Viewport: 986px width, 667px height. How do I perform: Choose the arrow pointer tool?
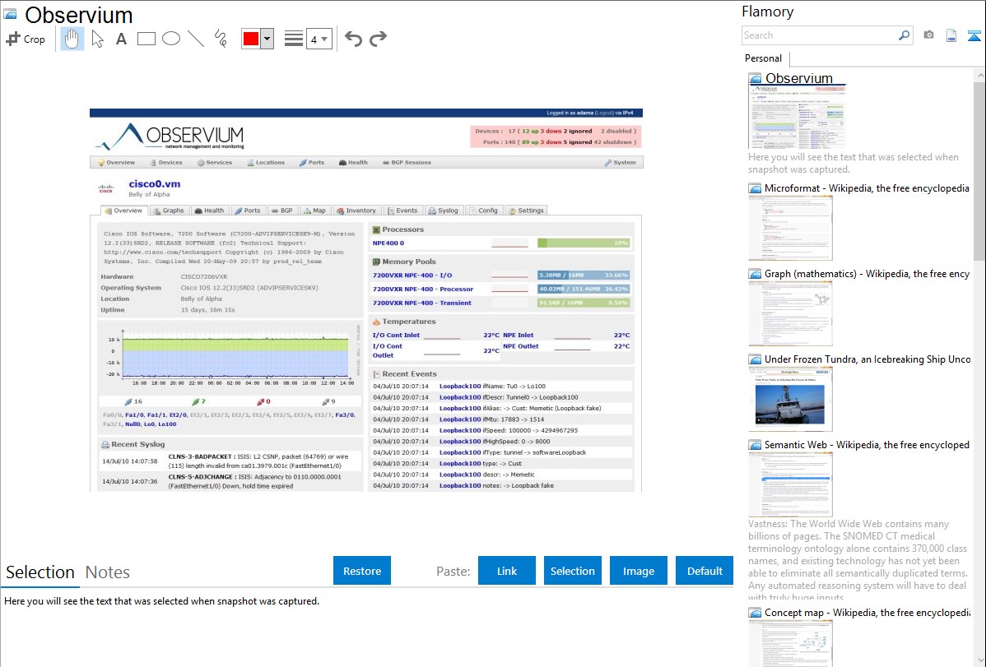97,39
